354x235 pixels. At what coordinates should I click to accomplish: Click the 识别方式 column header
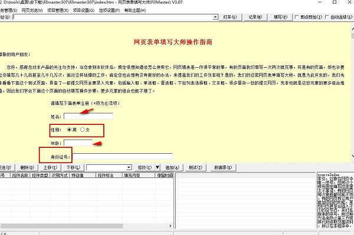tap(60, 176)
